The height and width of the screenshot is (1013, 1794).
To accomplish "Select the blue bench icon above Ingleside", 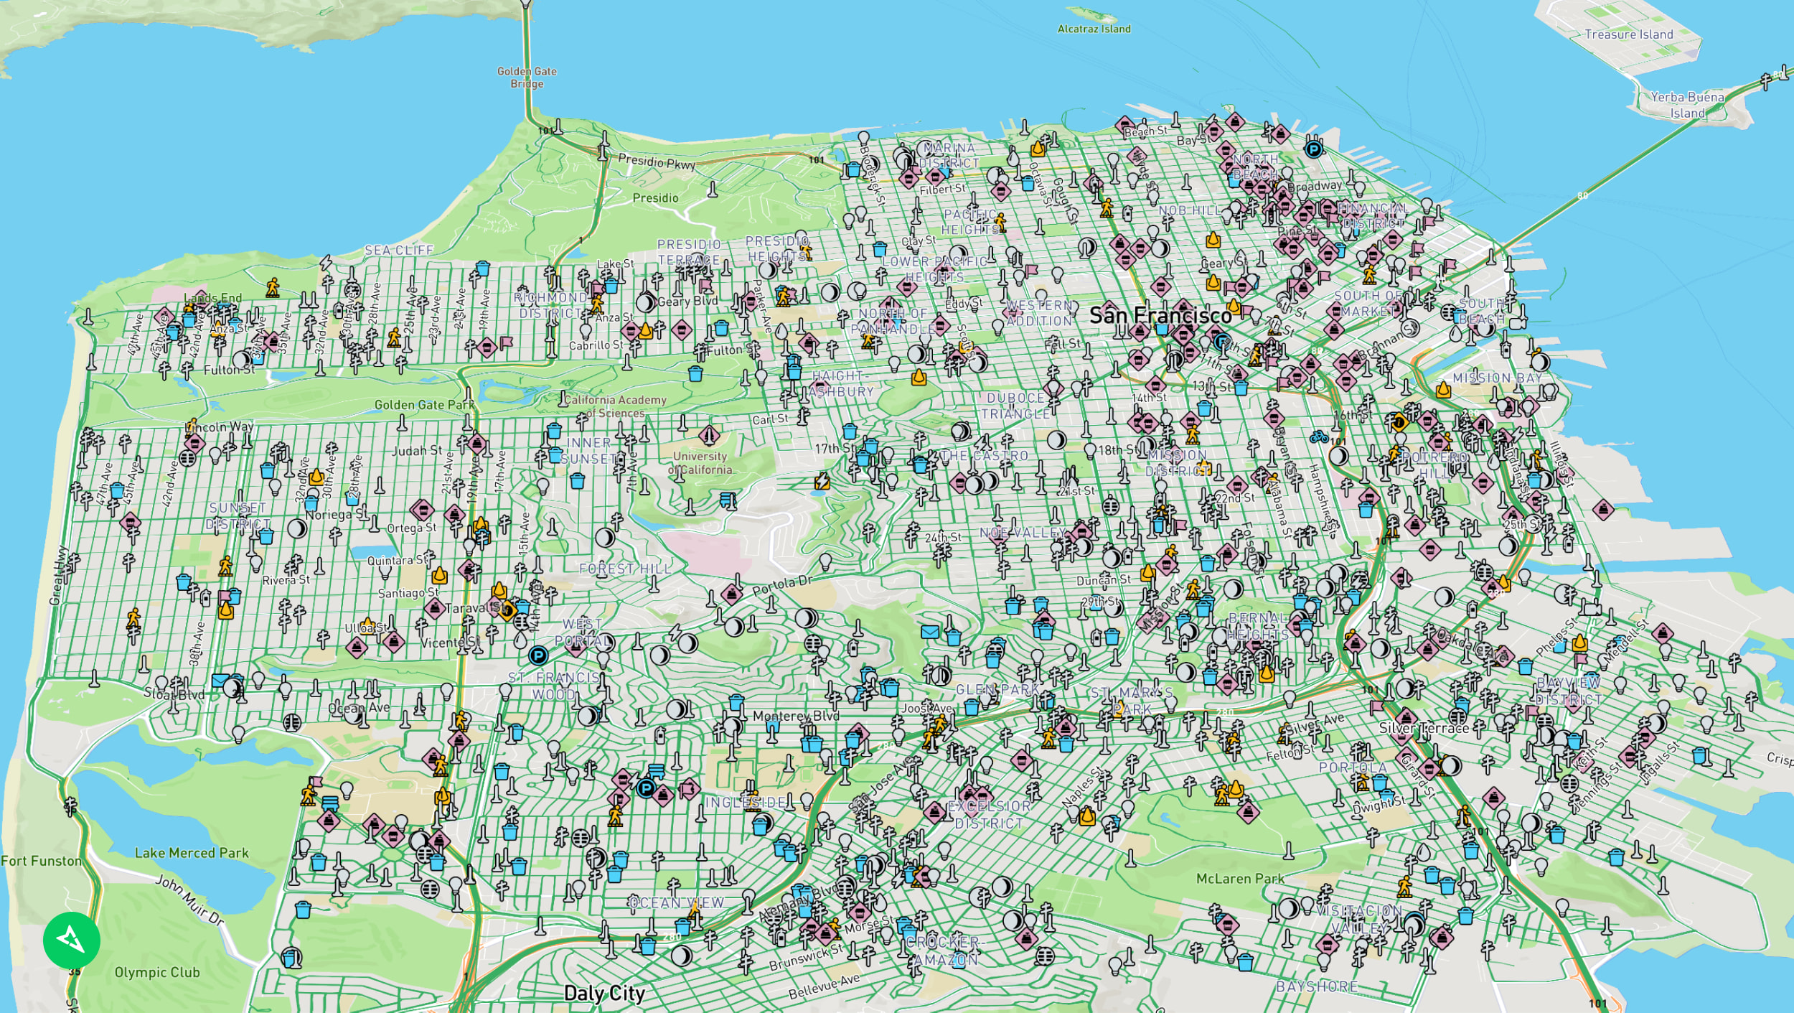I will click(x=656, y=770).
